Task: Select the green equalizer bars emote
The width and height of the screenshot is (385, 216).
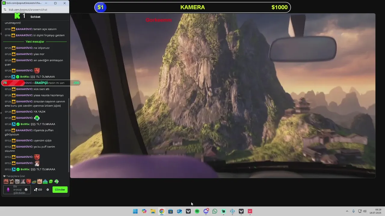Action: 45,181
